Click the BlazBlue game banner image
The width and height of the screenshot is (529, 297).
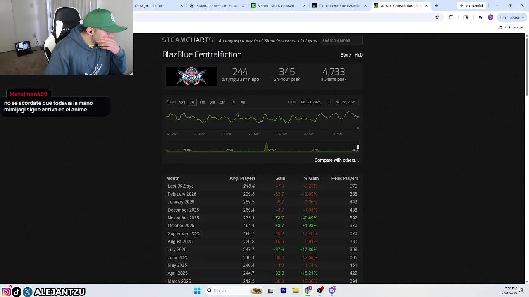191,76
